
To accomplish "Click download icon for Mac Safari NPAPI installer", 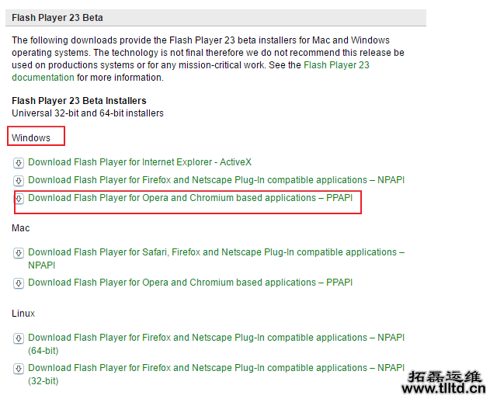I will pos(18,253).
